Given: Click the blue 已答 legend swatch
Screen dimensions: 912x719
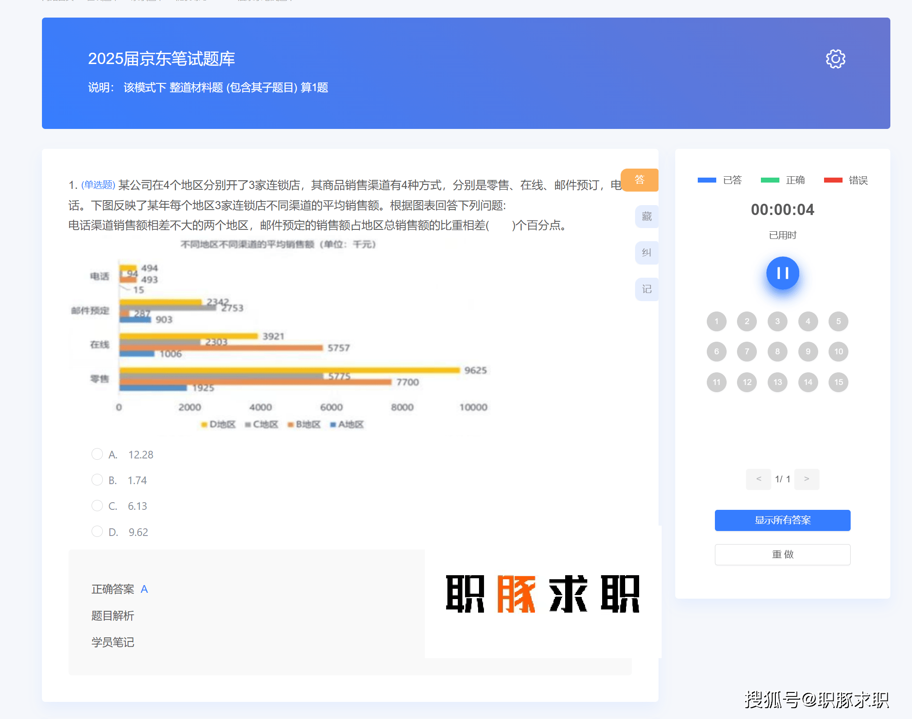Looking at the screenshot, I should click(706, 180).
